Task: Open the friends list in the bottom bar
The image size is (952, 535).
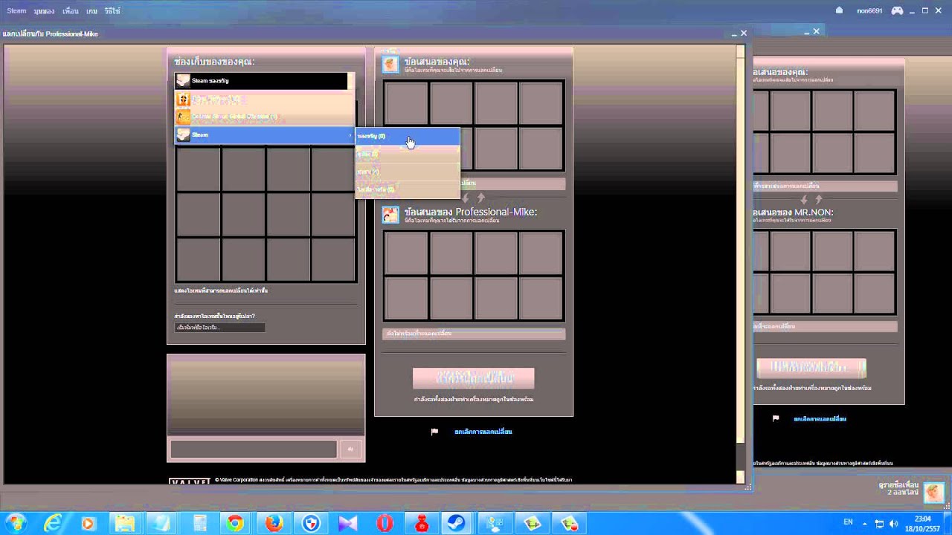Action: (x=898, y=488)
